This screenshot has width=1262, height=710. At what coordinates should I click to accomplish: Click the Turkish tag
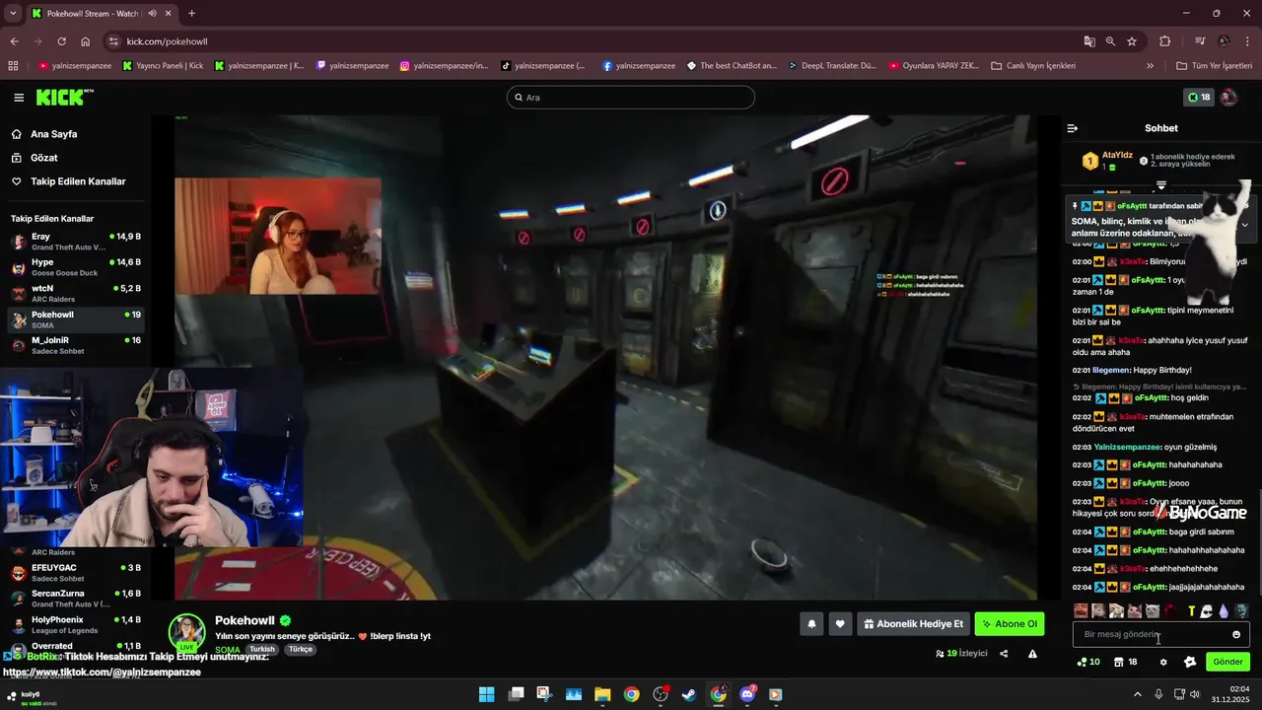[x=261, y=650]
